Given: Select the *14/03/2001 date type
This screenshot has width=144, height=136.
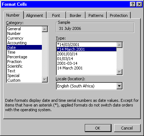Looking at the screenshot, I should click(87, 45).
